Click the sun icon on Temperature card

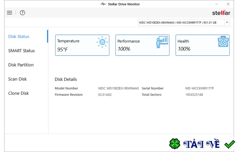tap(102, 42)
